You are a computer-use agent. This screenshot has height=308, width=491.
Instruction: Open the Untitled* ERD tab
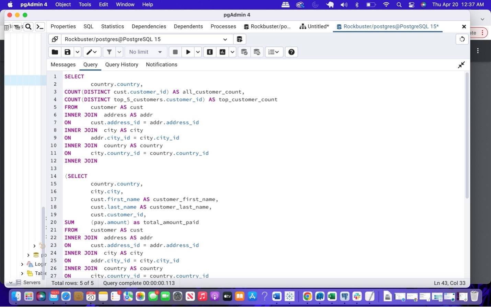pos(314,27)
